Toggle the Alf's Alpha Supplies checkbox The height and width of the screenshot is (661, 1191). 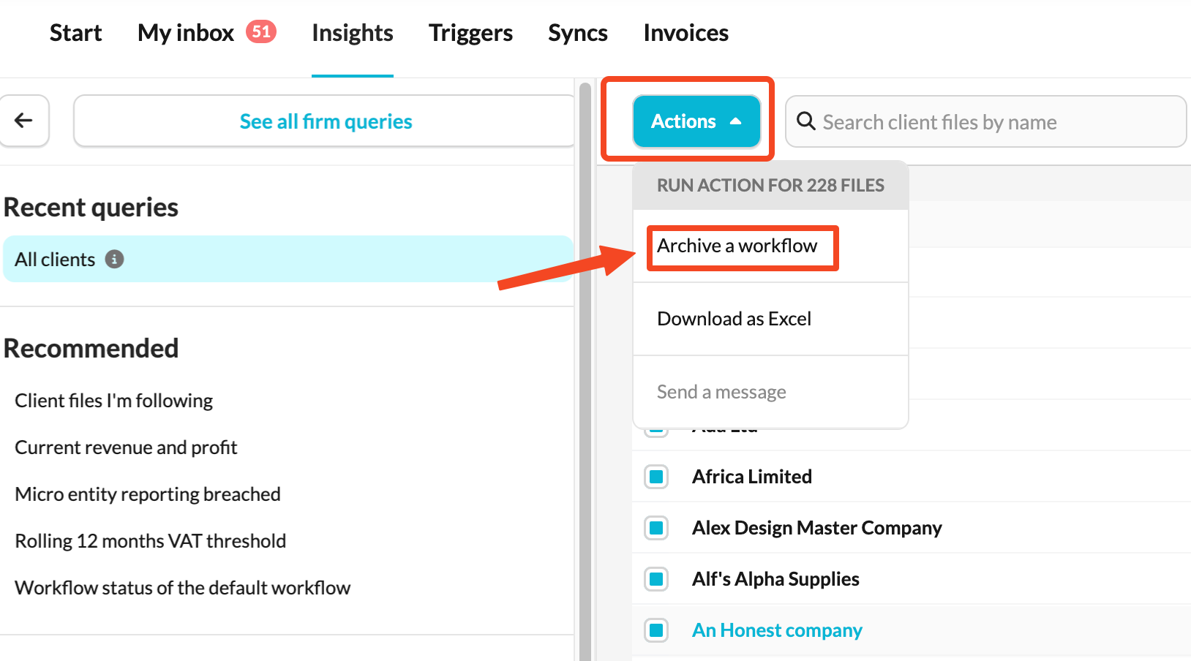(x=656, y=579)
